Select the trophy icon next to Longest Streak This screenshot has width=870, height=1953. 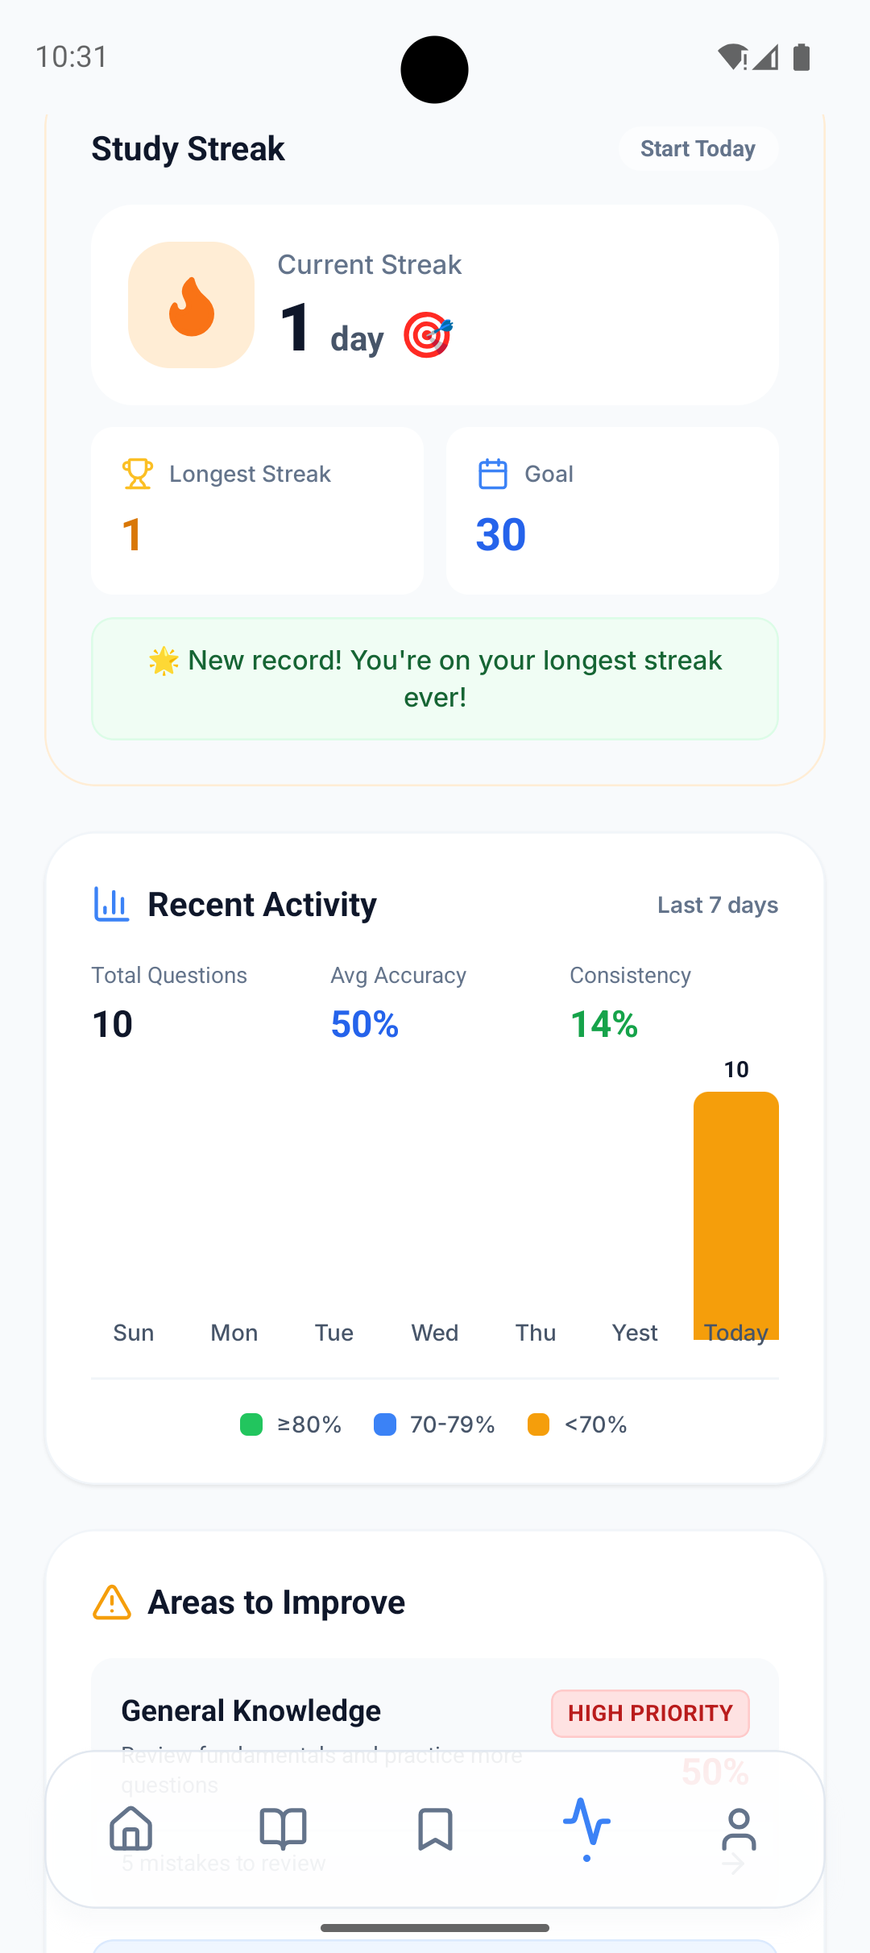pos(137,474)
